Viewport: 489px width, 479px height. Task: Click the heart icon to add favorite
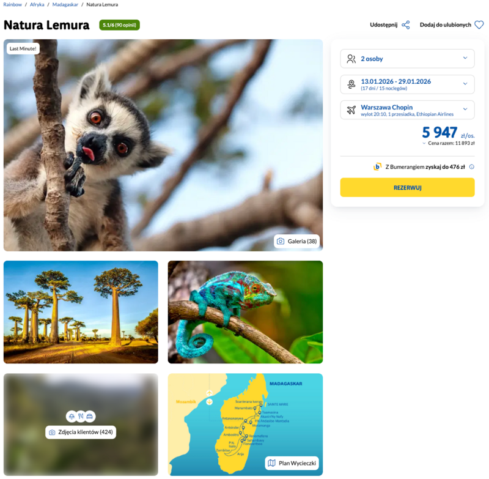[479, 25]
